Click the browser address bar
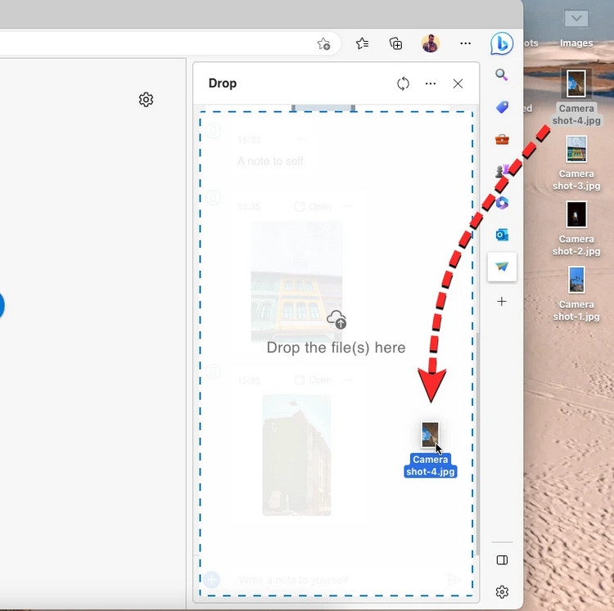The height and width of the screenshot is (611, 614). point(169,43)
